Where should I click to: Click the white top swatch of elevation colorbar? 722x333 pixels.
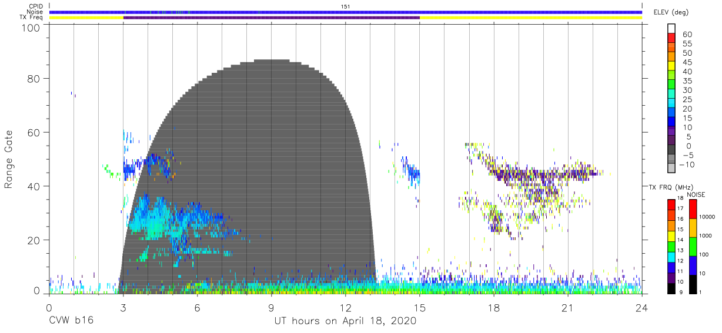[671, 28]
